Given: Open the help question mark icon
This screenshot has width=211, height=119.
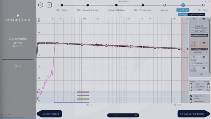Looking at the screenshot, I should click(x=49, y=5).
